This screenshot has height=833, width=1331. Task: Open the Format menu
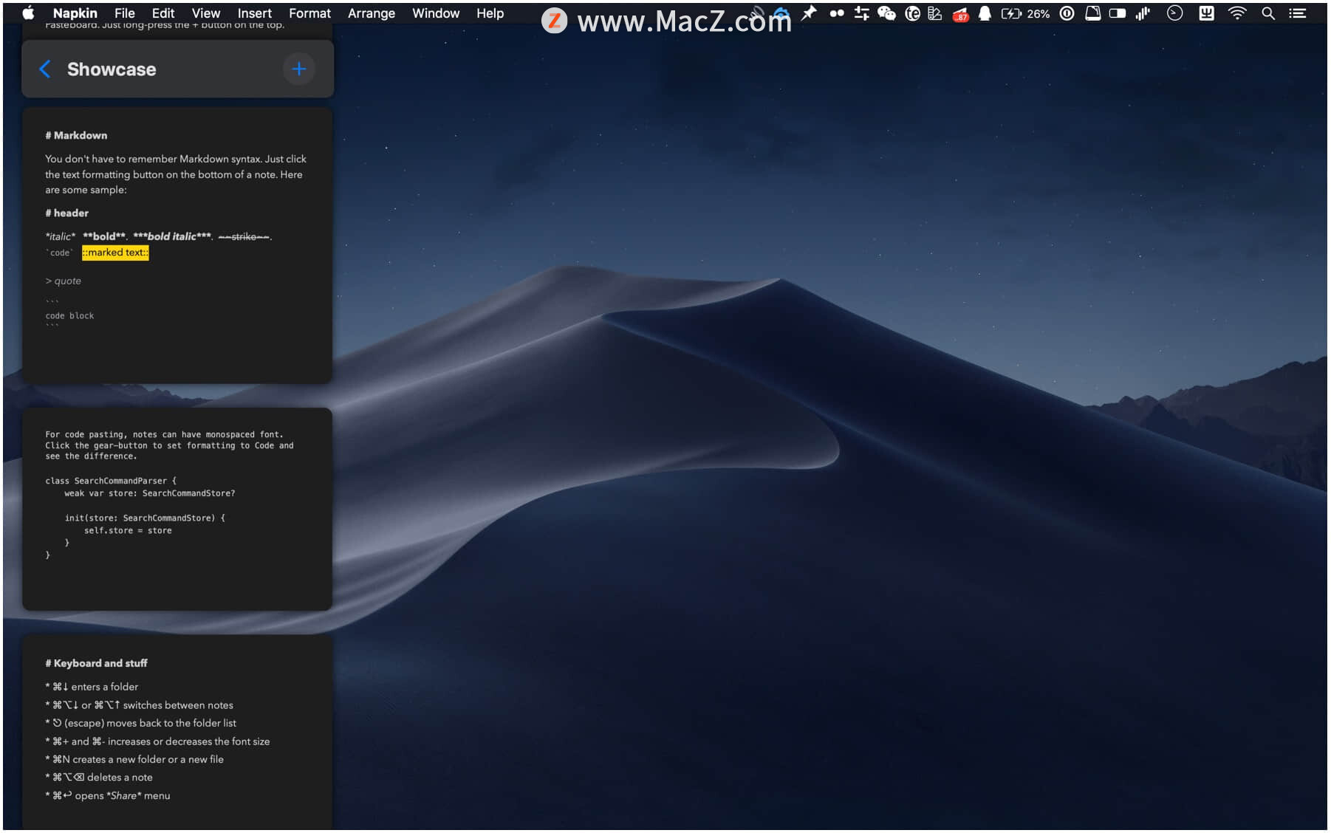(309, 13)
